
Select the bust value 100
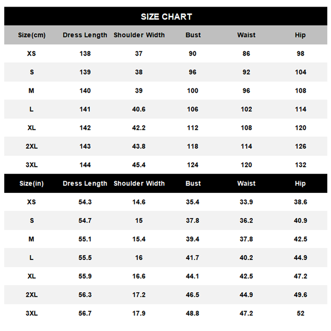pyautogui.click(x=192, y=91)
